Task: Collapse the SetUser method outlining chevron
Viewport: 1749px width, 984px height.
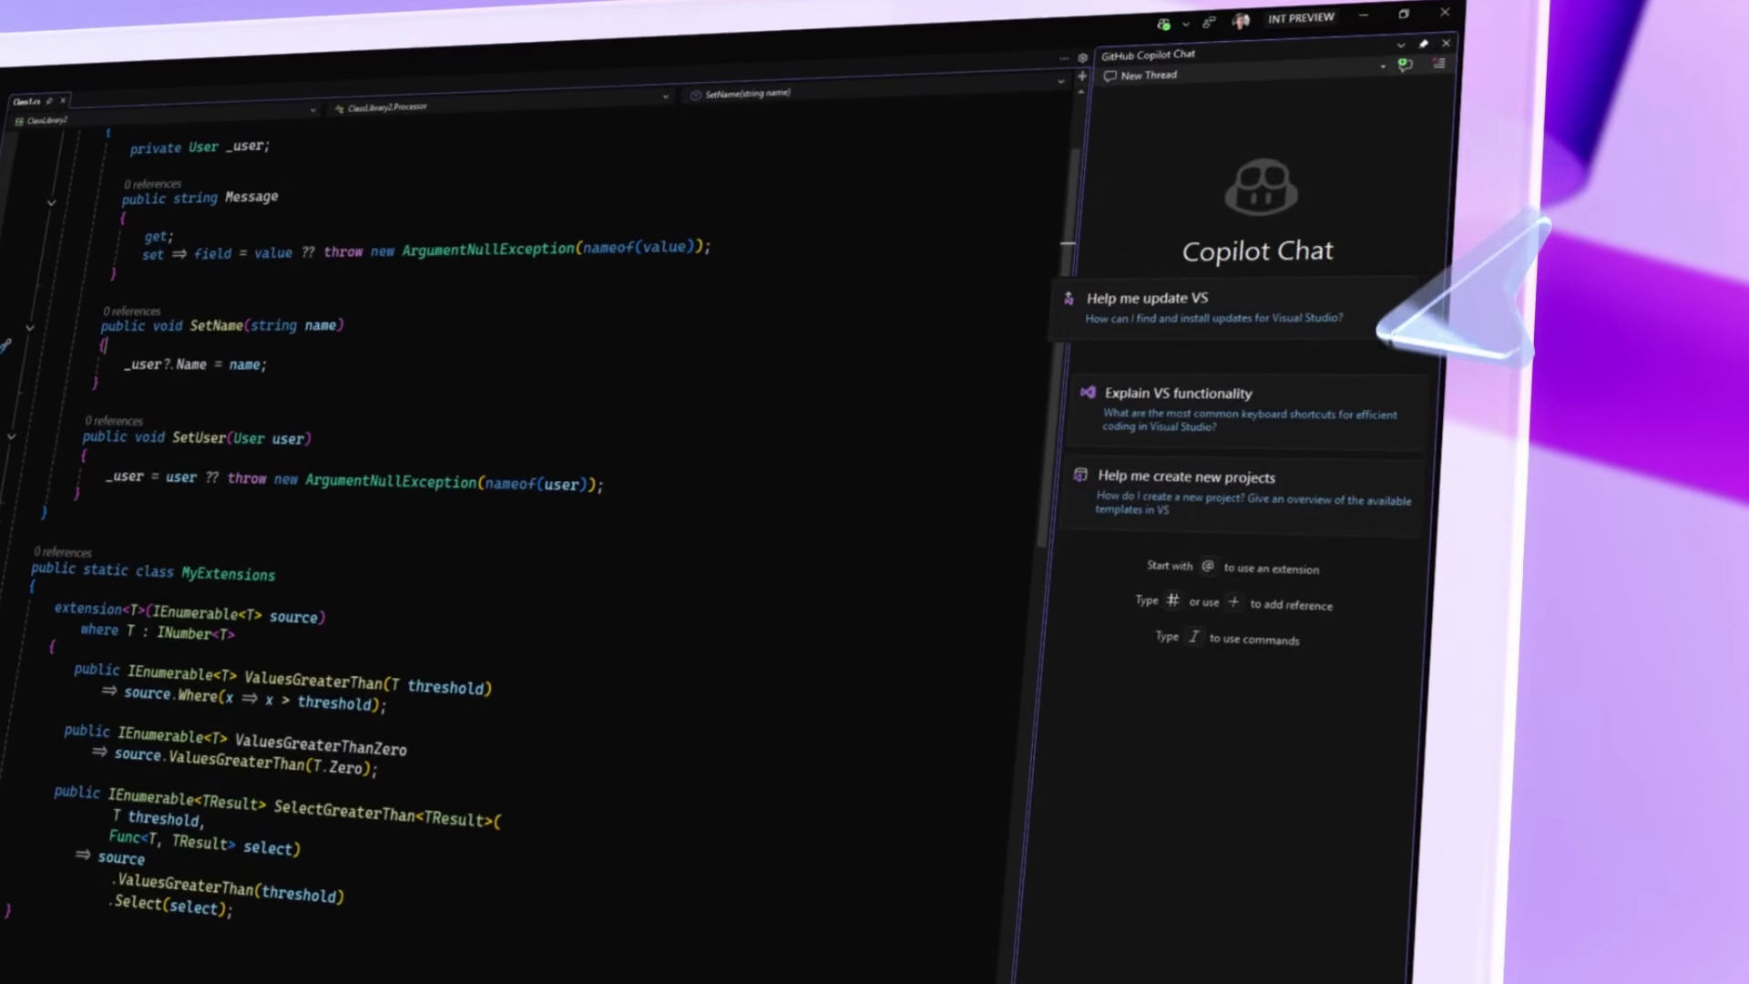Action: (11, 437)
